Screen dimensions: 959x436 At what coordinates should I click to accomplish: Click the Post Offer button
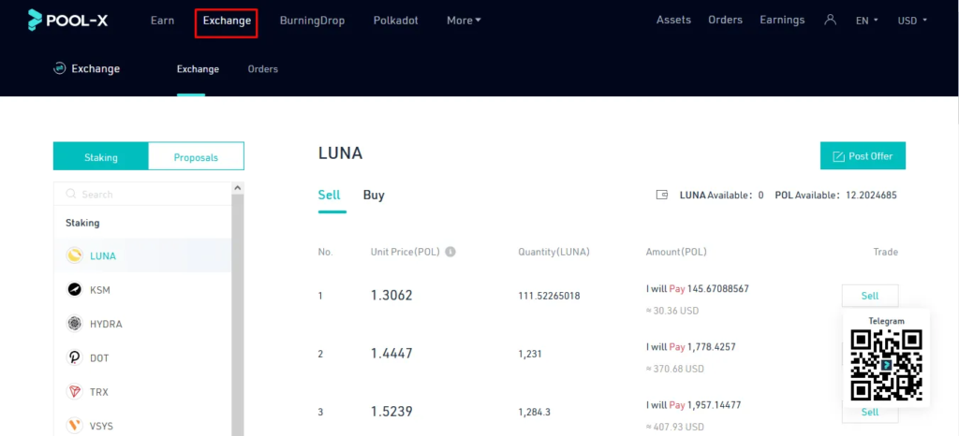(863, 155)
